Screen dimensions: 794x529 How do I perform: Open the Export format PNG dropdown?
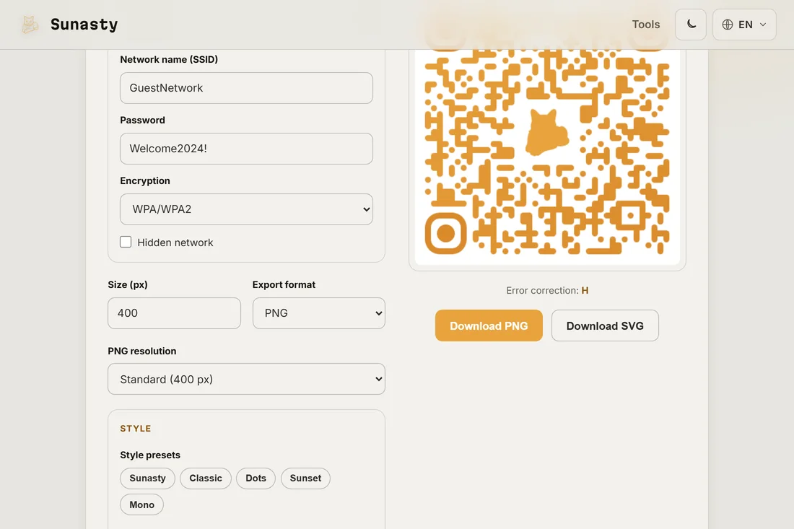click(319, 313)
